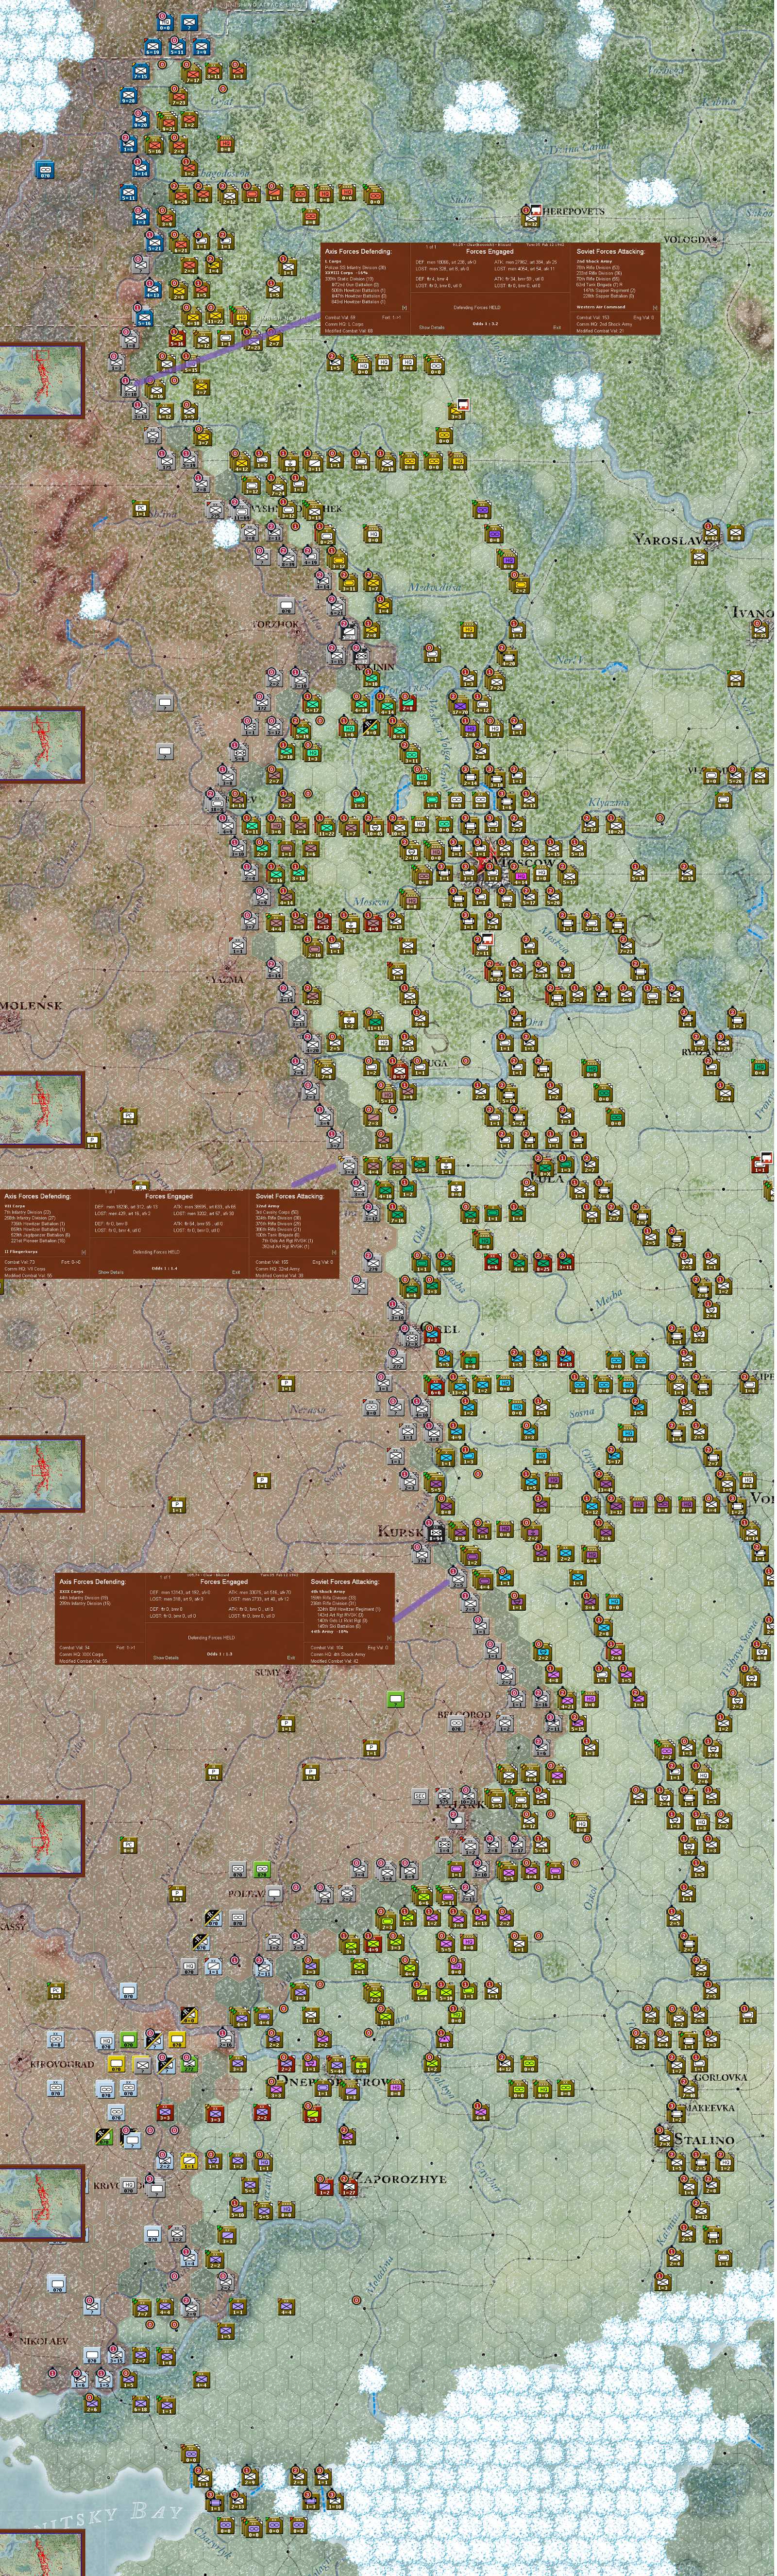Select 339th Static Division (19) entry
777x2576 pixels.
click(350, 279)
